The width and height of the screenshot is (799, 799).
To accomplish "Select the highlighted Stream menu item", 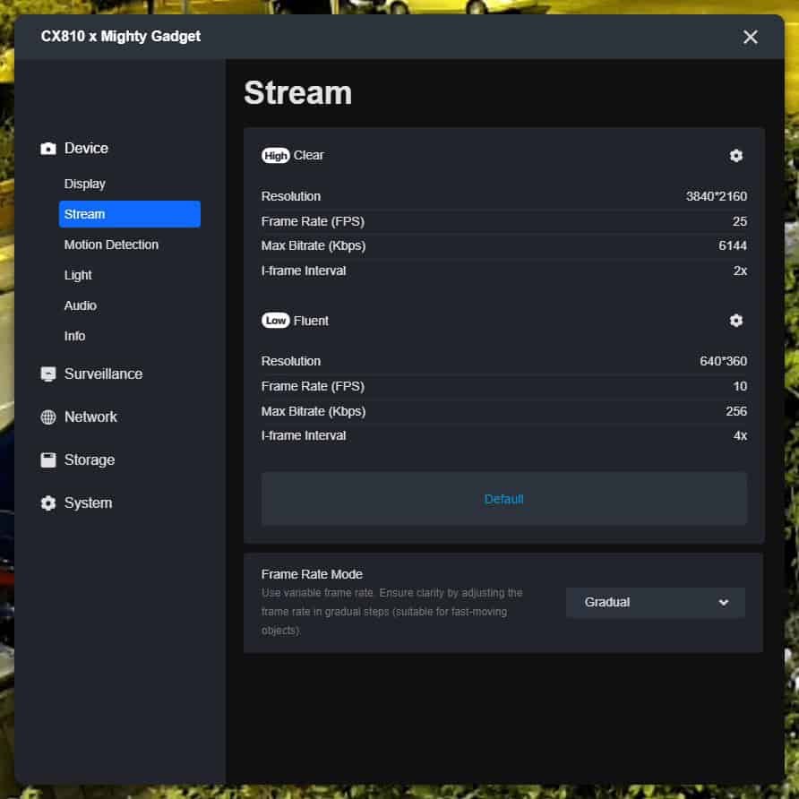I will coord(129,214).
